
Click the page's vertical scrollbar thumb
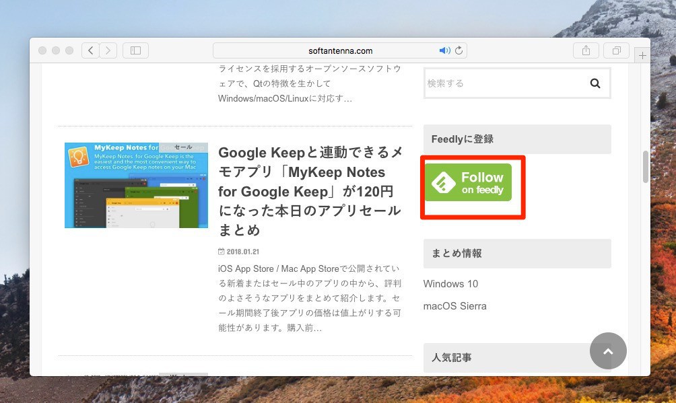(x=646, y=167)
